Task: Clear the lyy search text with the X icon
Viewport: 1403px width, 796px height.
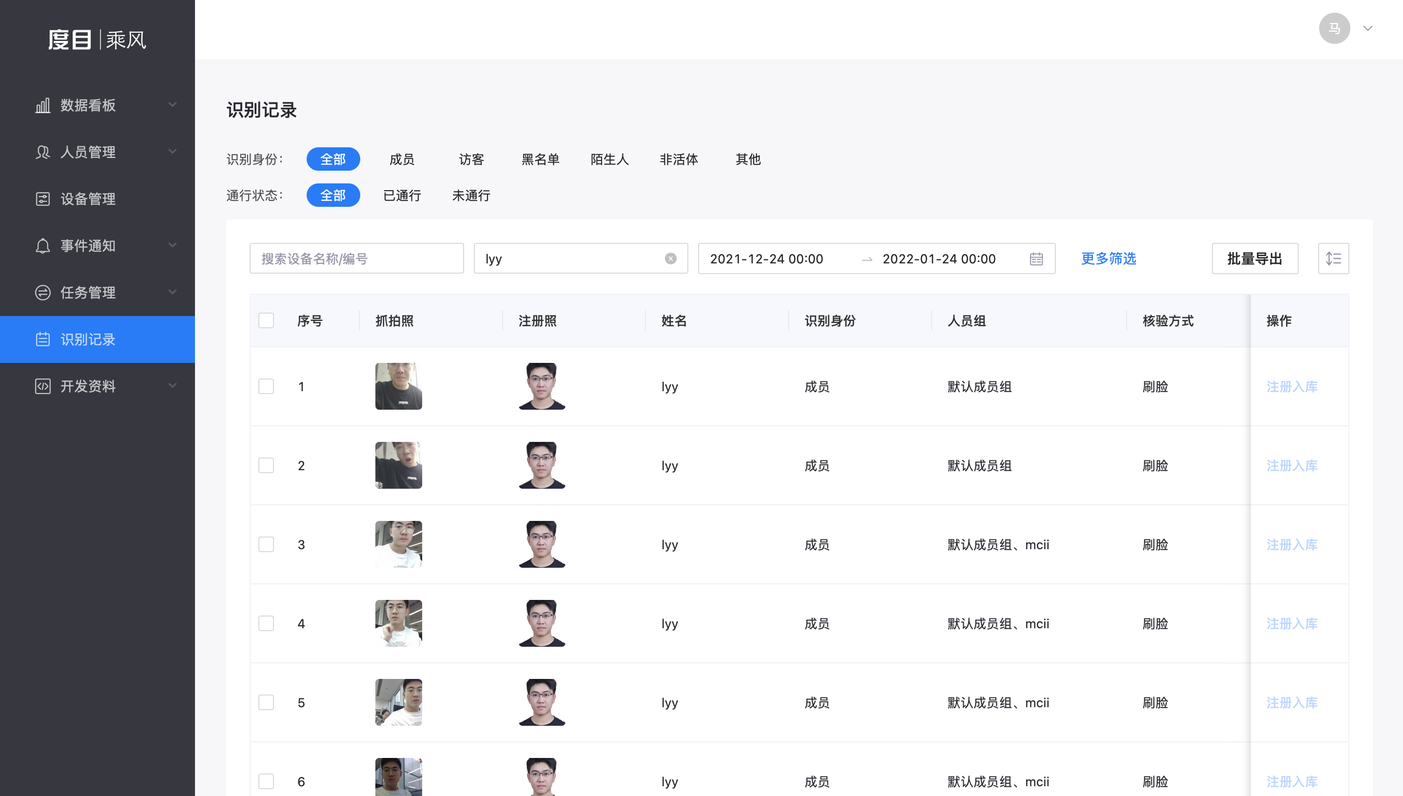Action: 670,259
